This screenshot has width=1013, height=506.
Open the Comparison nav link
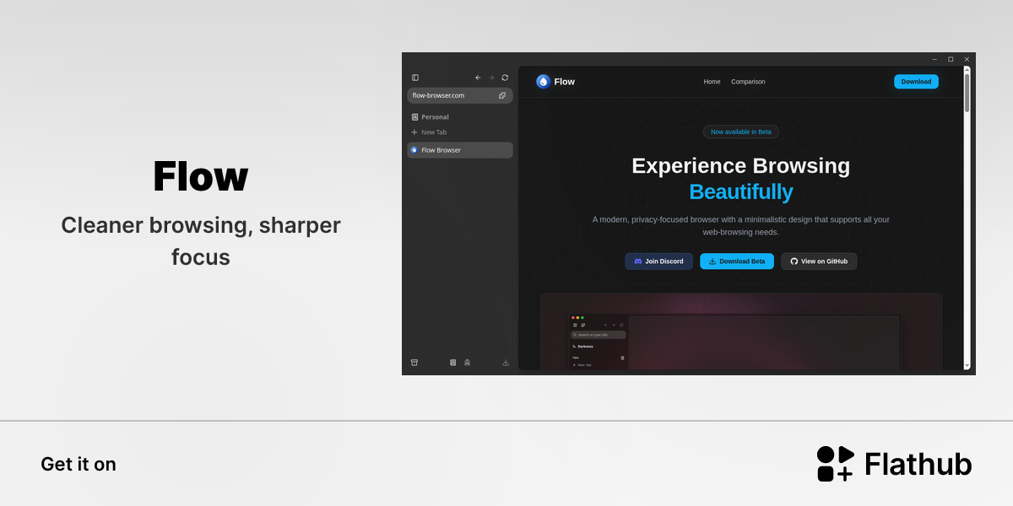coord(748,82)
